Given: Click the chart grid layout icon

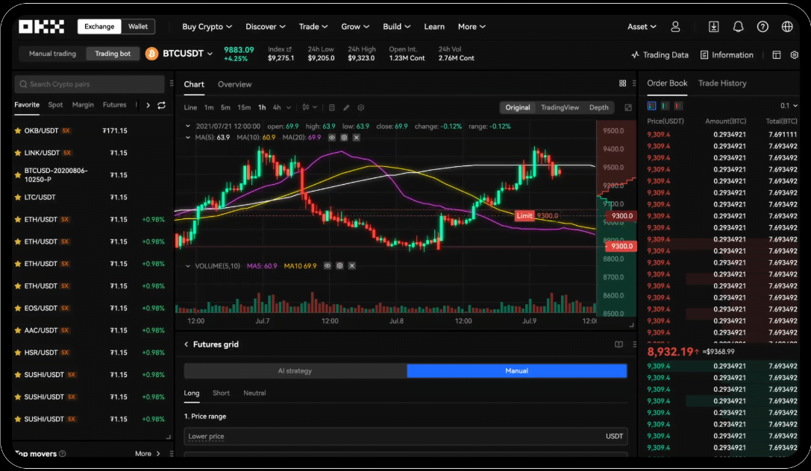Looking at the screenshot, I should click(x=623, y=83).
